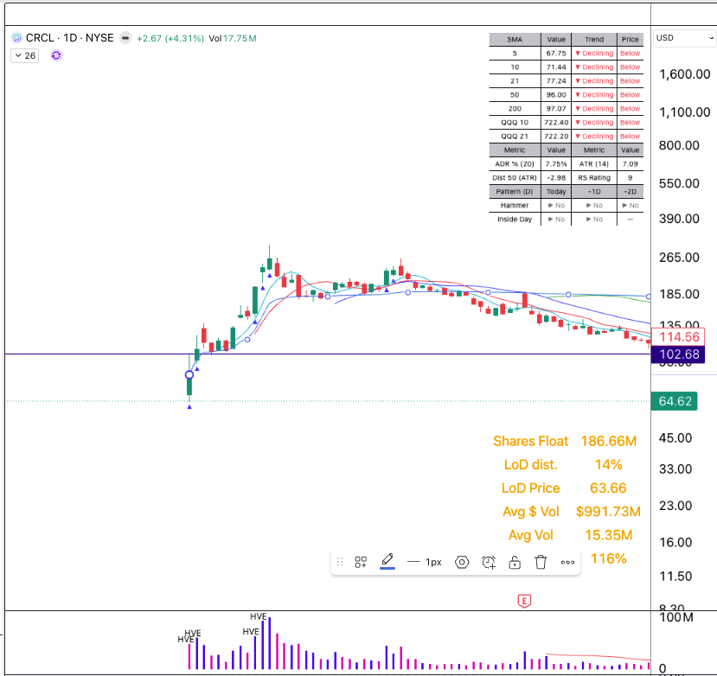Open line style selector in drawing toolbar

(x=424, y=562)
